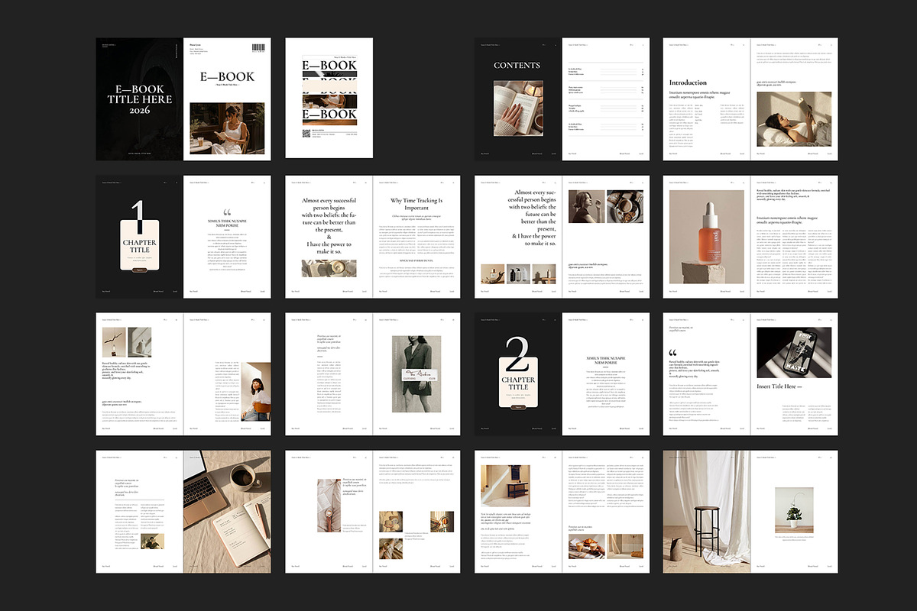Click the quotation mark above "XIMIUS TISEK NUSAPIE" on the Chapter 1 spread
917x611 pixels.
tap(227, 214)
